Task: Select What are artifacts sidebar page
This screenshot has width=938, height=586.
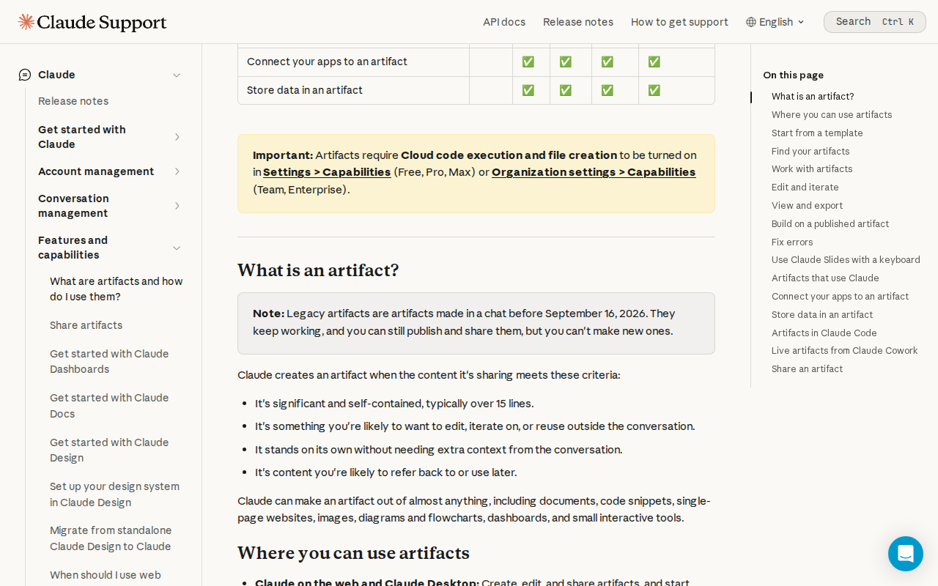Action: click(x=117, y=289)
